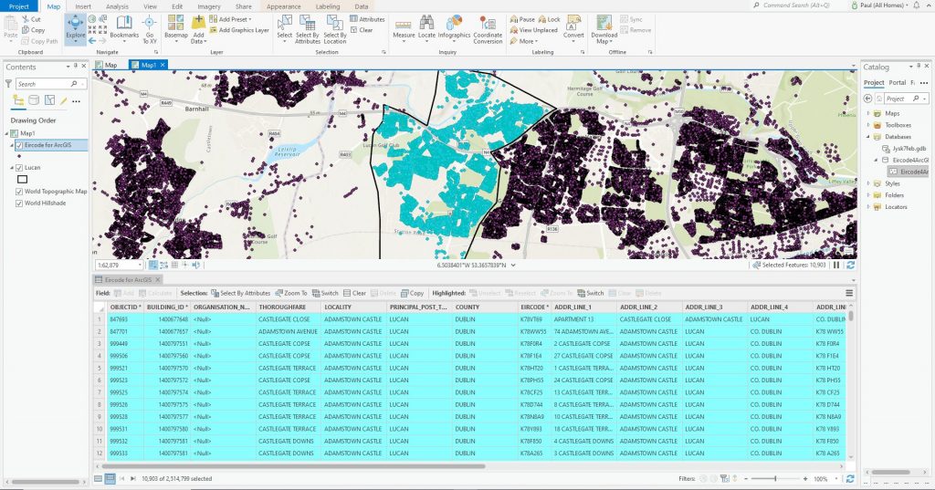Open the Imagery ribbon tab
Image resolution: width=935 pixels, height=490 pixels.
[209, 6]
